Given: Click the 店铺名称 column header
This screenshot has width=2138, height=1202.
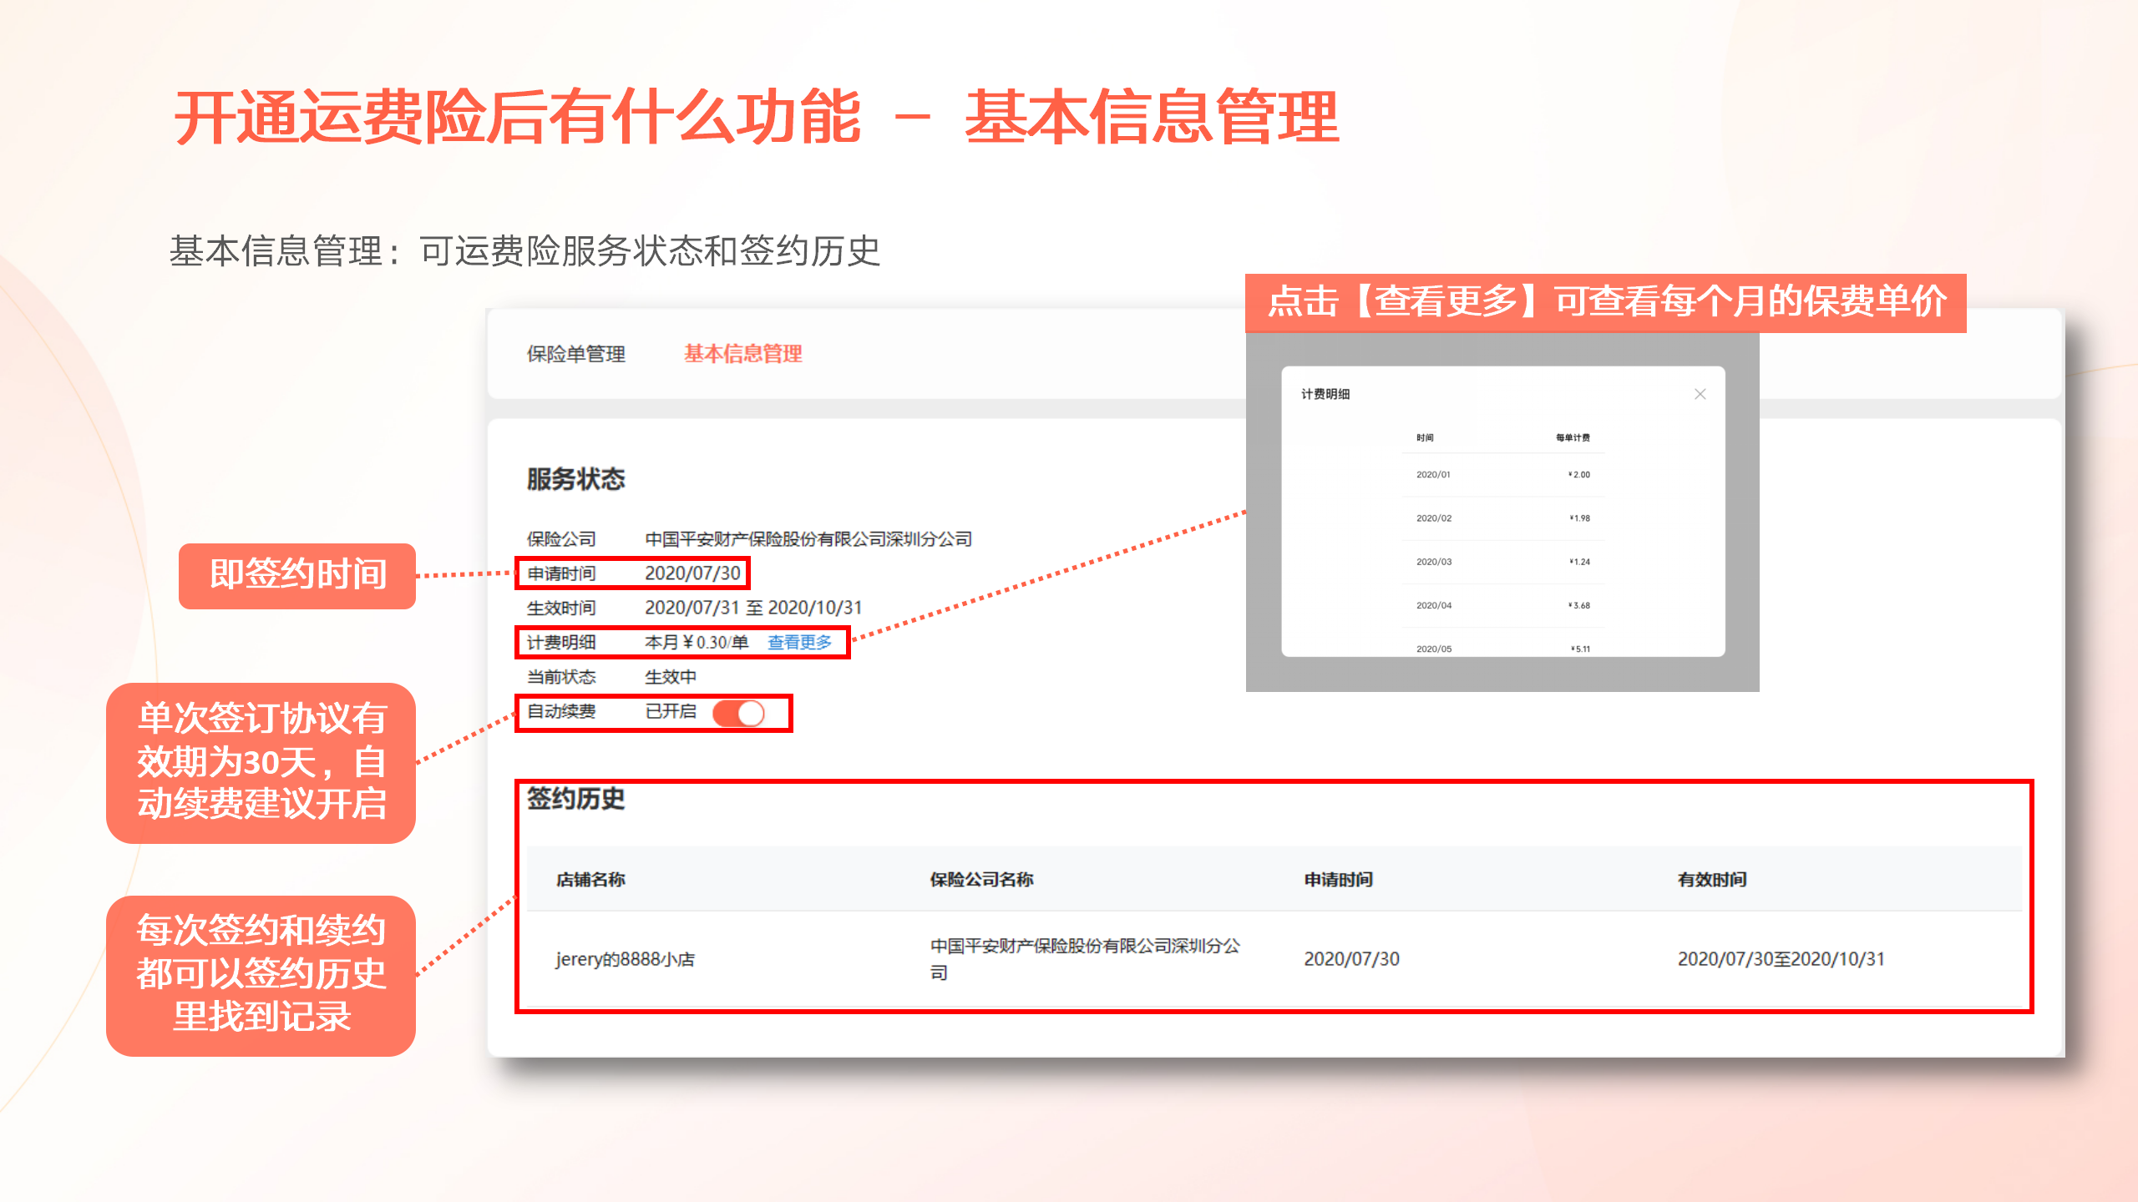Looking at the screenshot, I should pos(590,879).
